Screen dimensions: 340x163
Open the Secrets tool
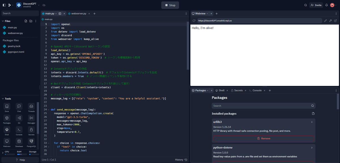click(x=31, y=130)
